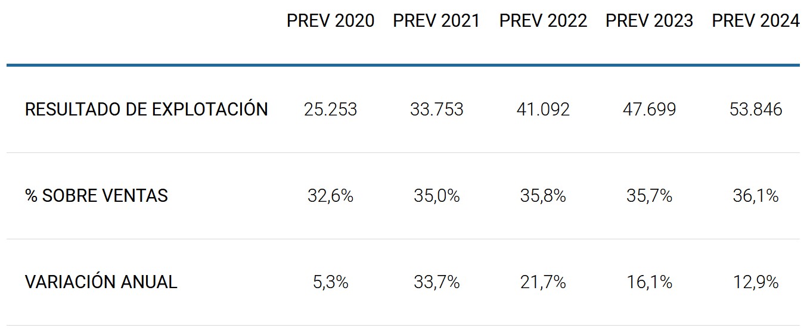Select the 12,9% annual variation cell
Image resolution: width=810 pixels, height=331 pixels.
point(755,282)
